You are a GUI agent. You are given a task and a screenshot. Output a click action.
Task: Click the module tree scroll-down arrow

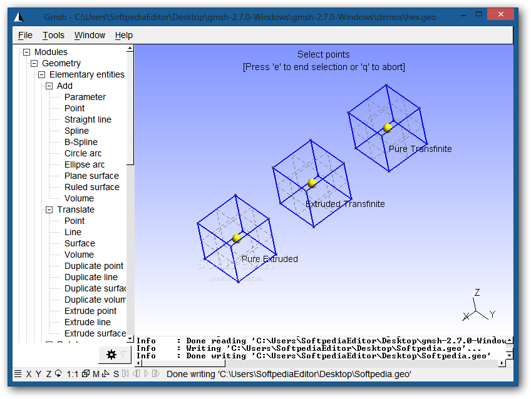130,339
